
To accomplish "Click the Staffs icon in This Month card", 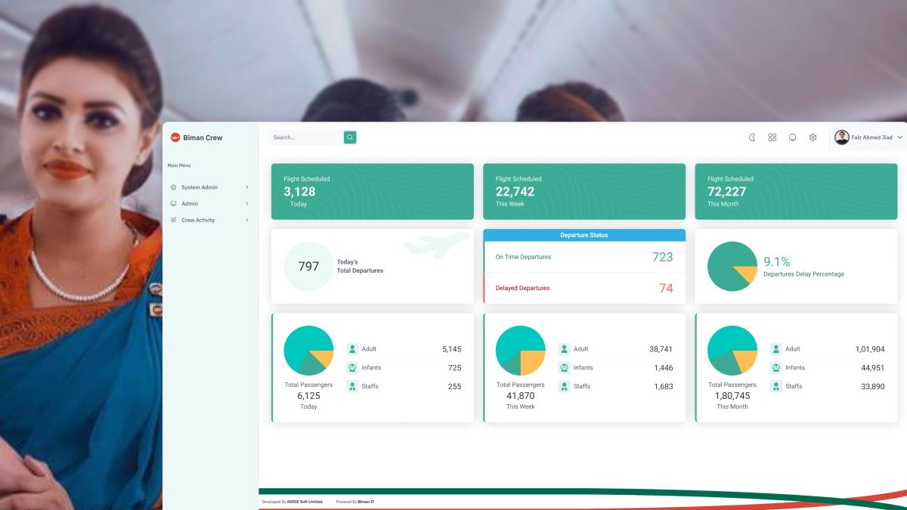I will tap(775, 386).
